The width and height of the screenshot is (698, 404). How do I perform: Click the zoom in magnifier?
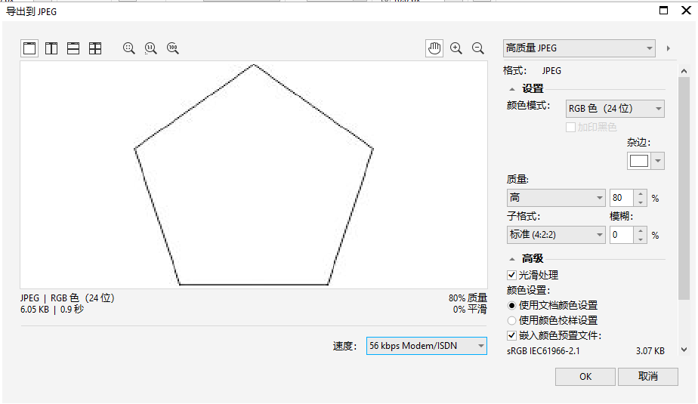pyautogui.click(x=456, y=48)
